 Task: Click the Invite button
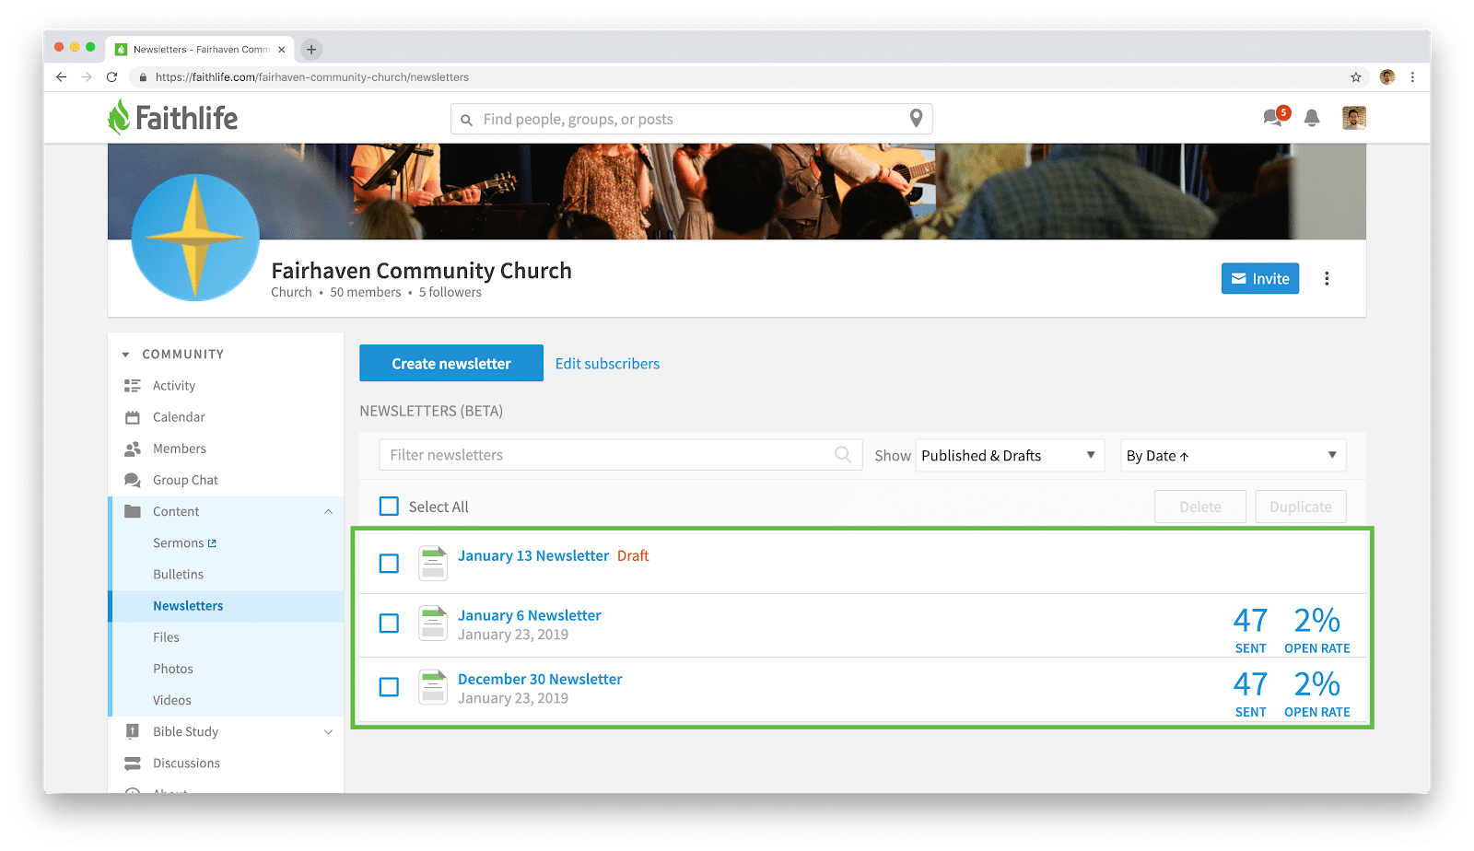[1260, 278]
